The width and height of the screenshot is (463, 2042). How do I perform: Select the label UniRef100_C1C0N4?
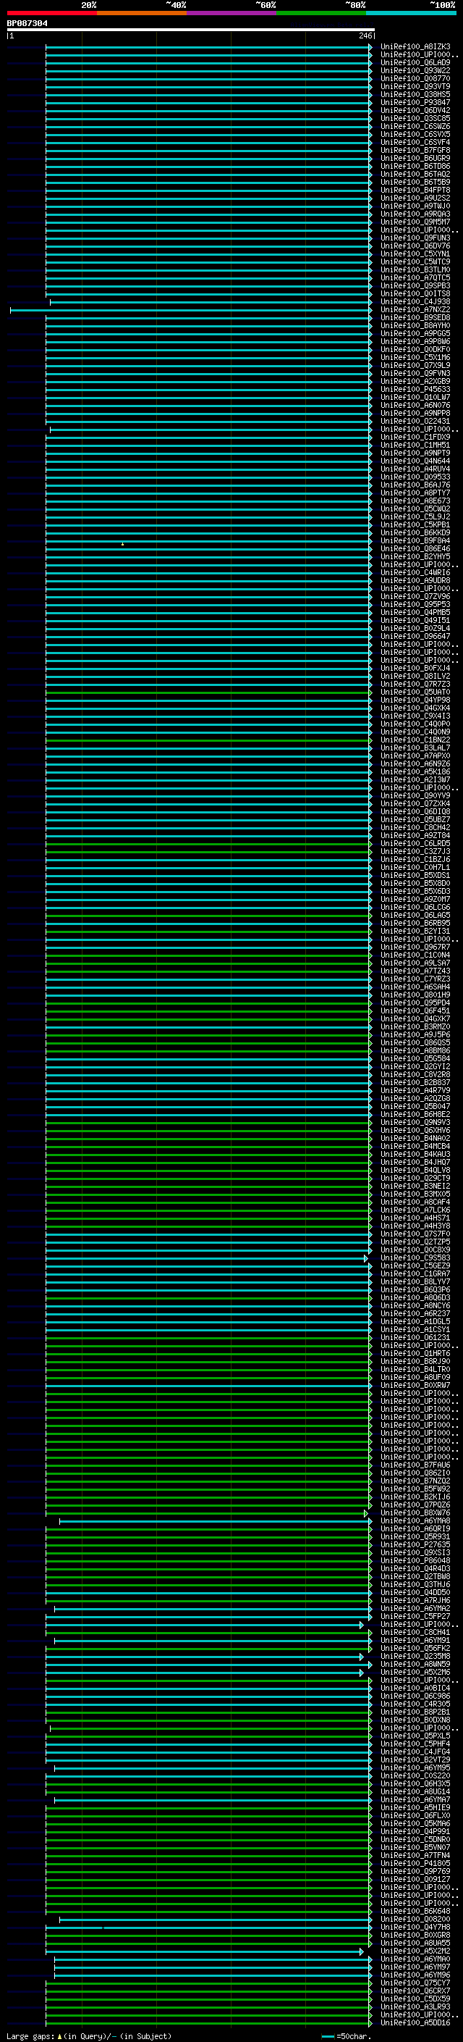pos(415,955)
